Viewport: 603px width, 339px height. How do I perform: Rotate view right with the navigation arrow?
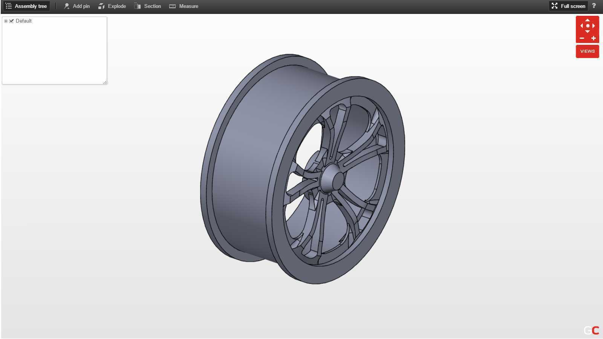coord(594,26)
